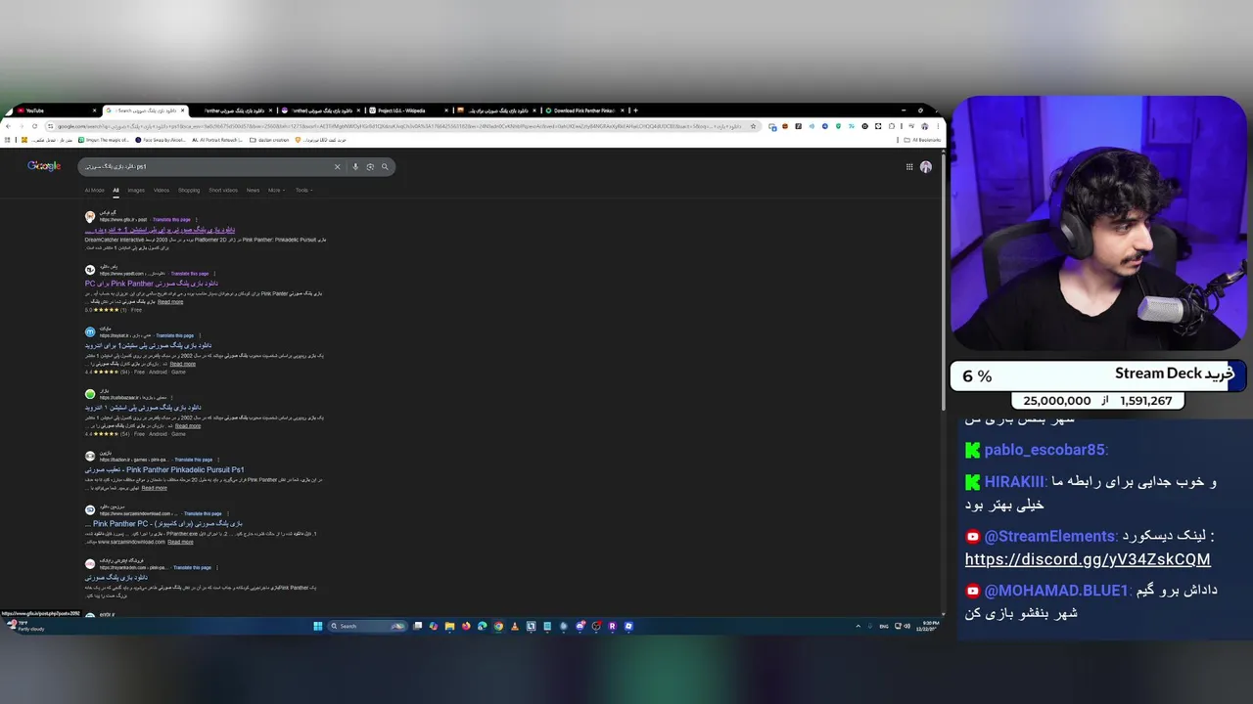Select the AI Mode search tab
The width and height of the screenshot is (1253, 704).
[x=94, y=191]
